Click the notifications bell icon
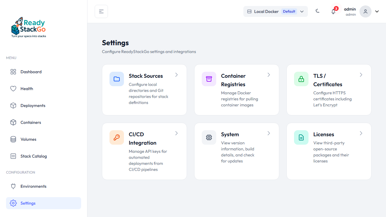 click(x=333, y=11)
